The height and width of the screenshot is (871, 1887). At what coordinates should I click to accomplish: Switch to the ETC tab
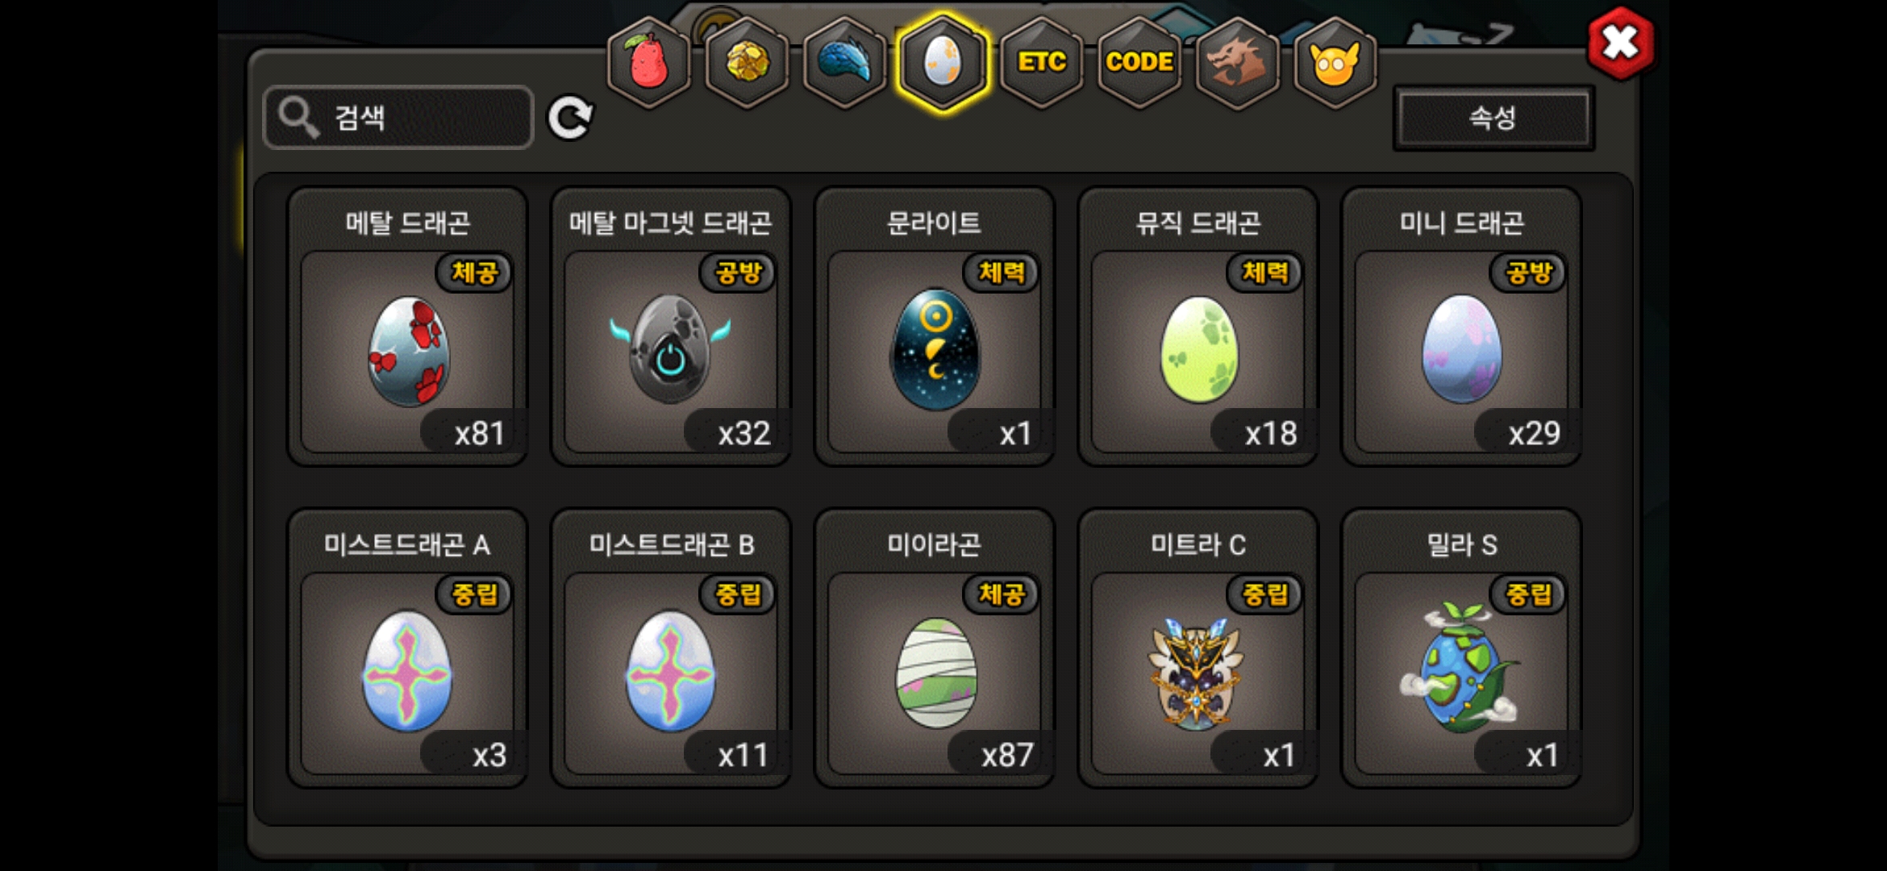coord(1041,62)
